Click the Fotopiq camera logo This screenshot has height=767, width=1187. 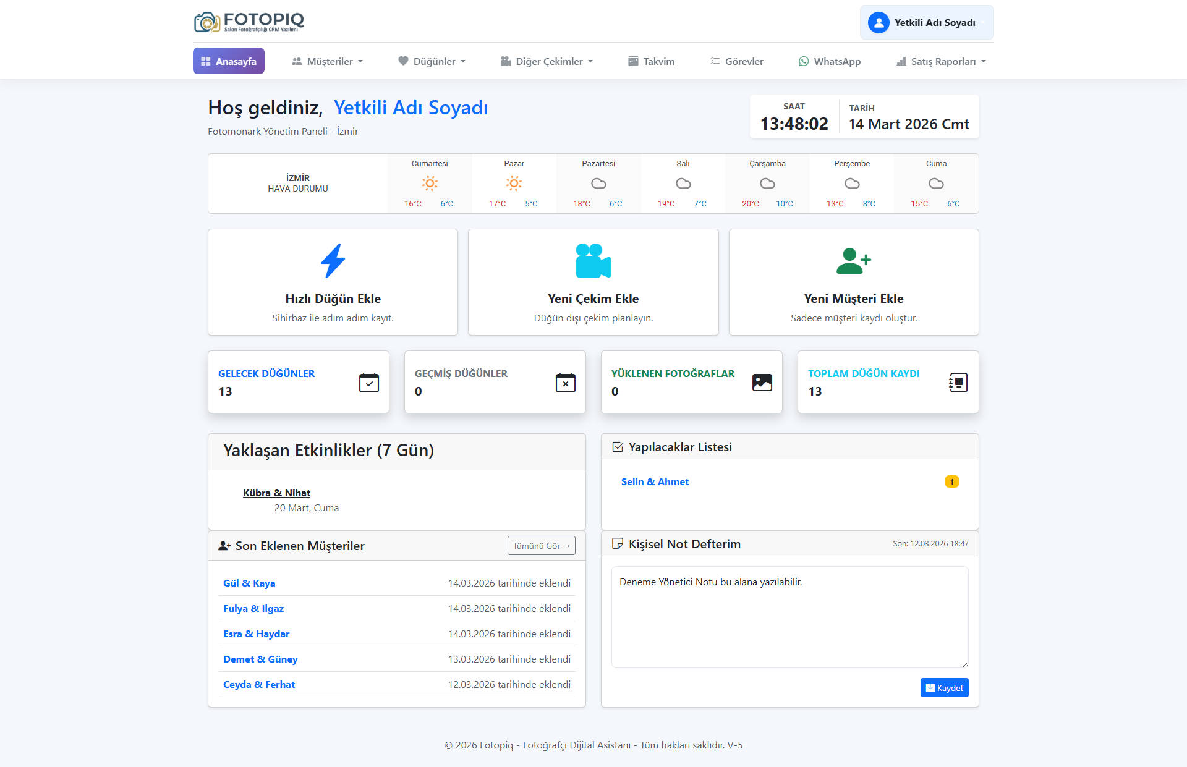click(207, 22)
